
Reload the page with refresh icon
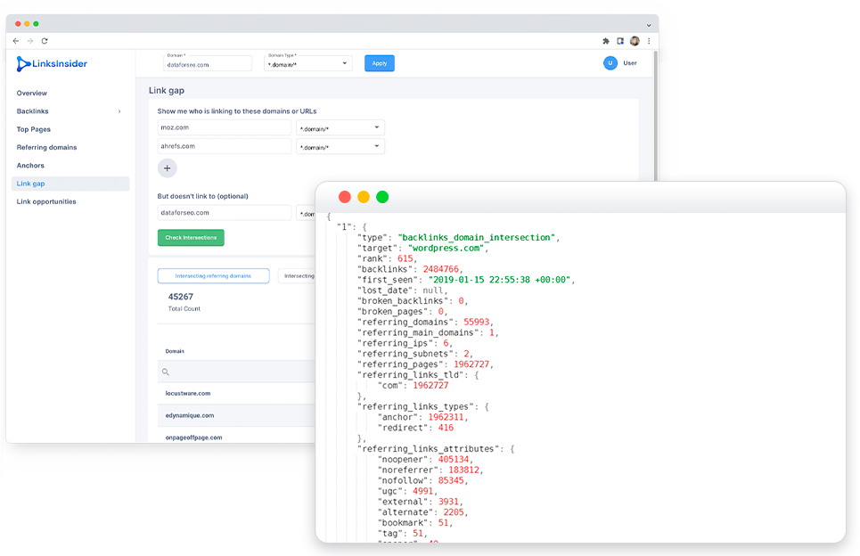point(45,41)
